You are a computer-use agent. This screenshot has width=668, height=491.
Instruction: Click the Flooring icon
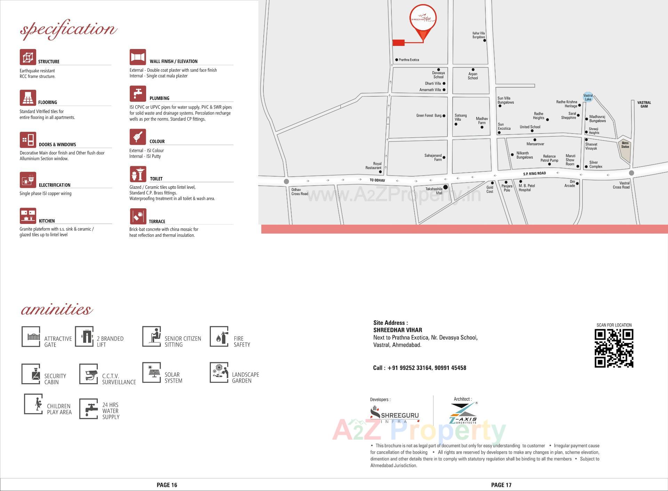28,97
